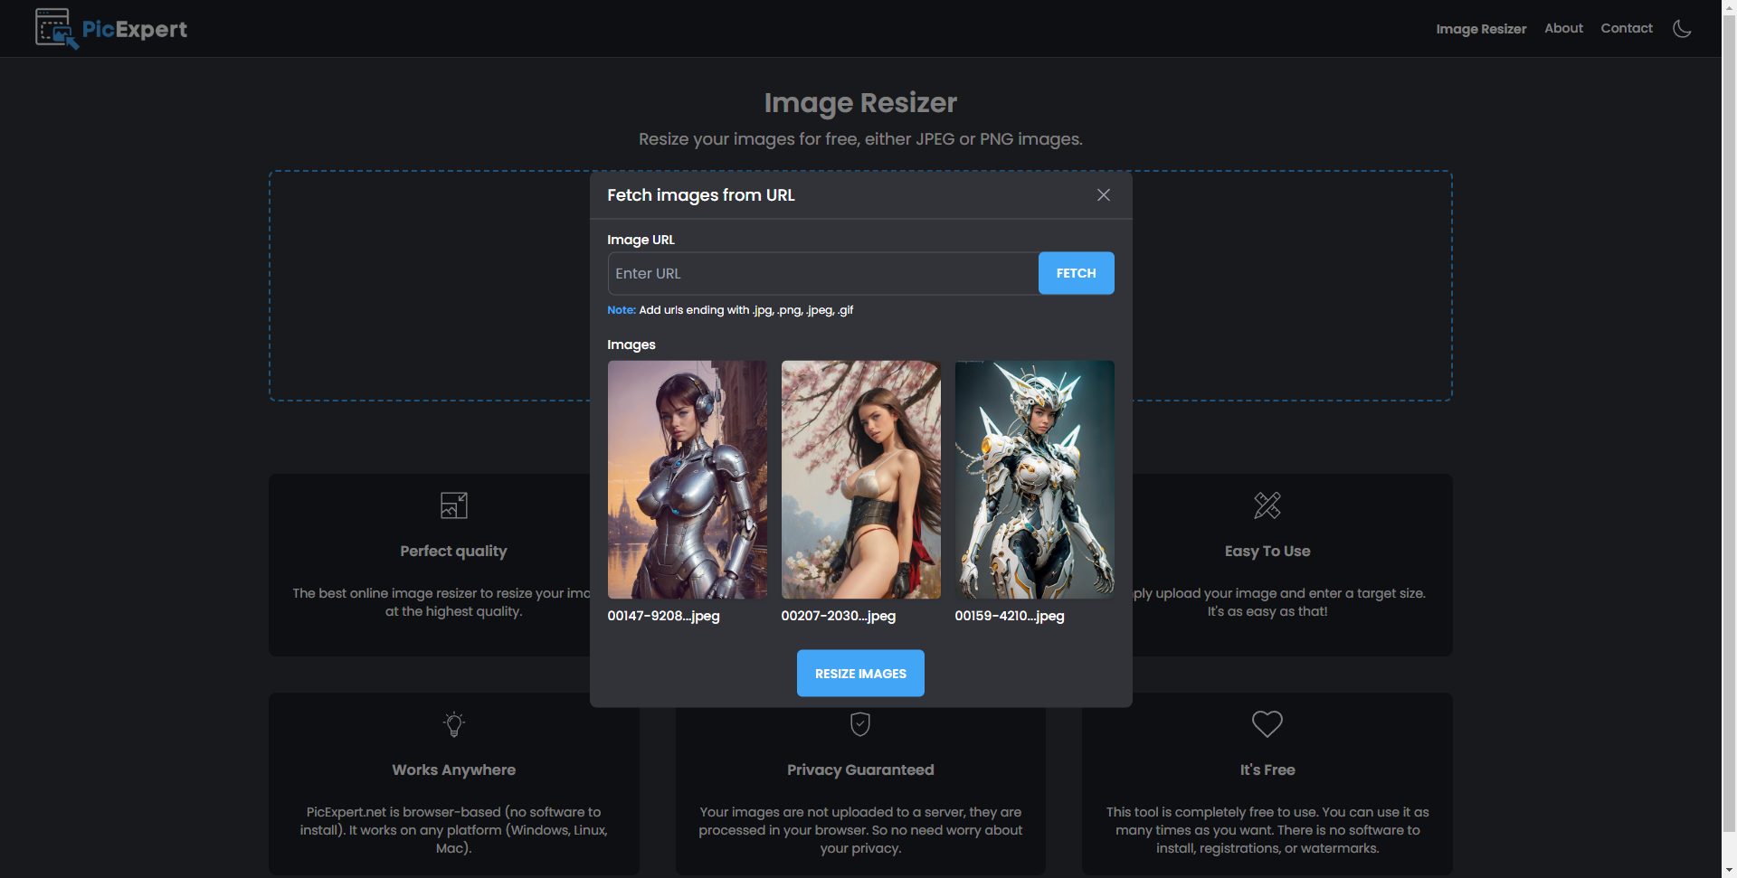Select the 00159-4210 white armor thumbnail
The height and width of the screenshot is (878, 1737).
click(x=1035, y=479)
